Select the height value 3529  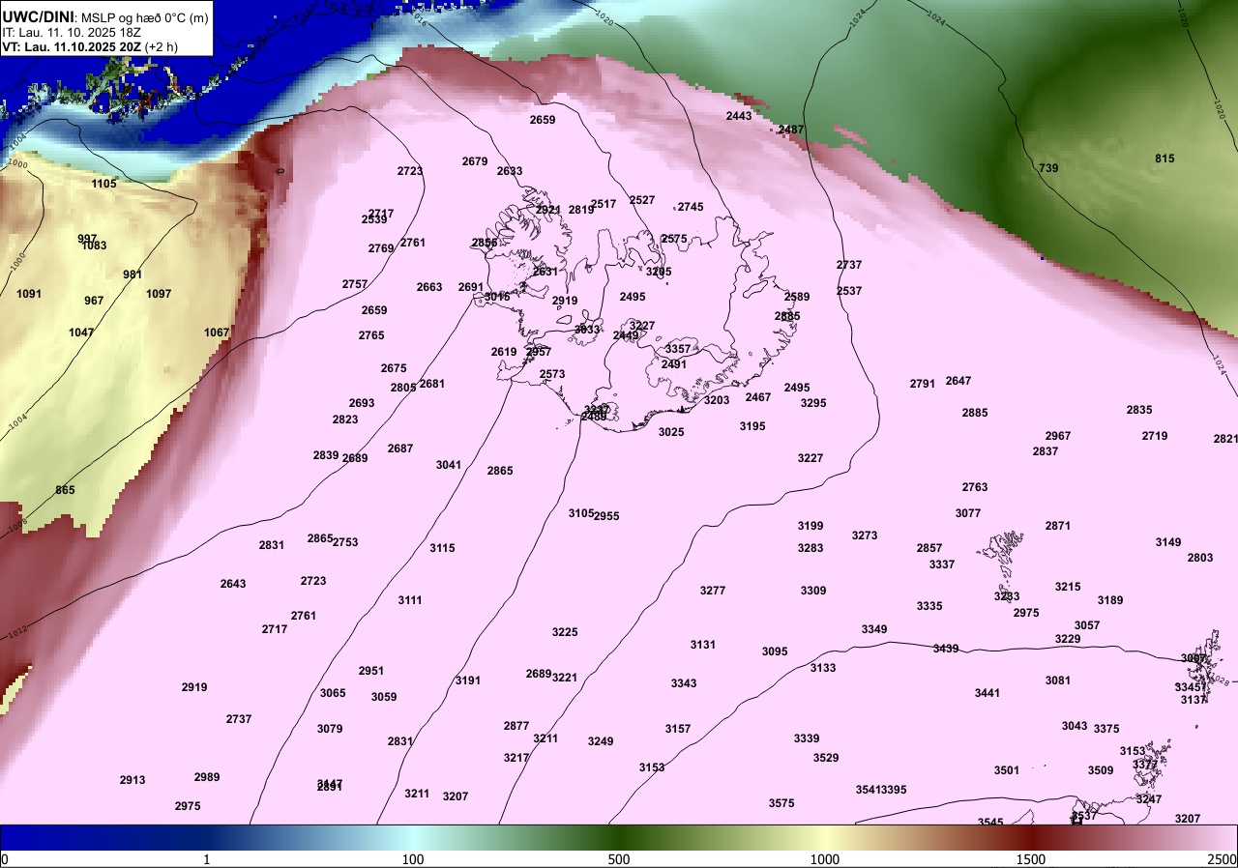(826, 758)
